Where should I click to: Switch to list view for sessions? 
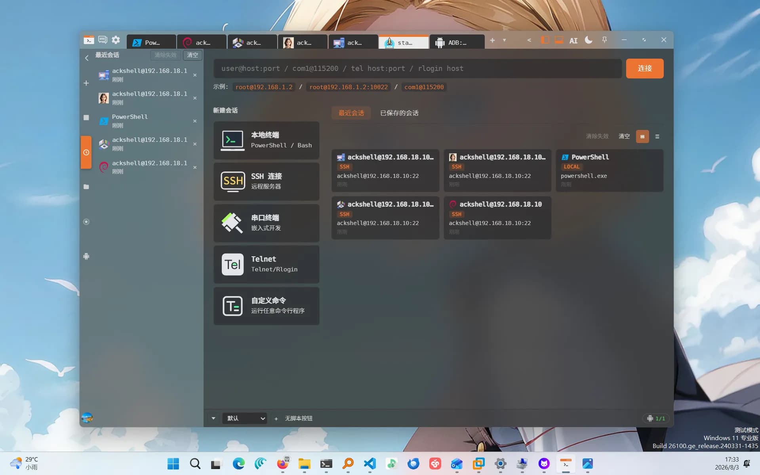click(x=657, y=137)
